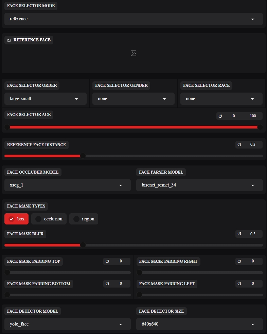Click the Face Mask Padding Top number field
Viewport: 267px width, 334px height.
coord(121,261)
